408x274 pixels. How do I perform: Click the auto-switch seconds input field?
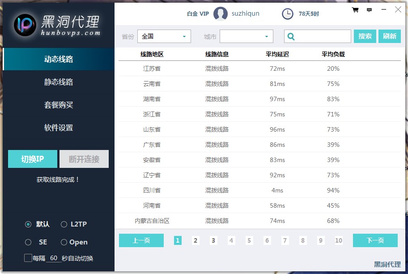click(54, 258)
